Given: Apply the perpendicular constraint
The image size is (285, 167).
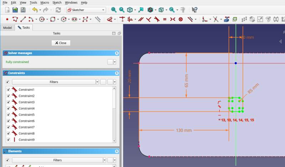Looking at the screenshot, I should pos(149,19).
